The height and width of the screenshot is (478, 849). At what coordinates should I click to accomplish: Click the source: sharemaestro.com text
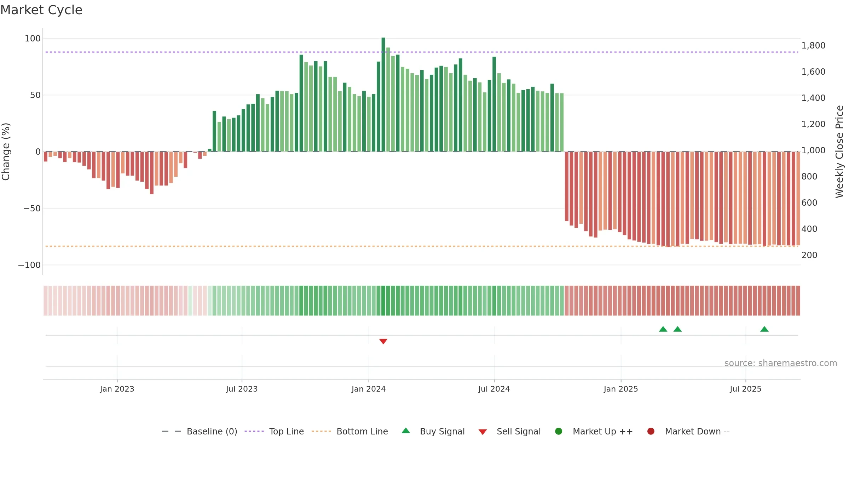pos(781,363)
